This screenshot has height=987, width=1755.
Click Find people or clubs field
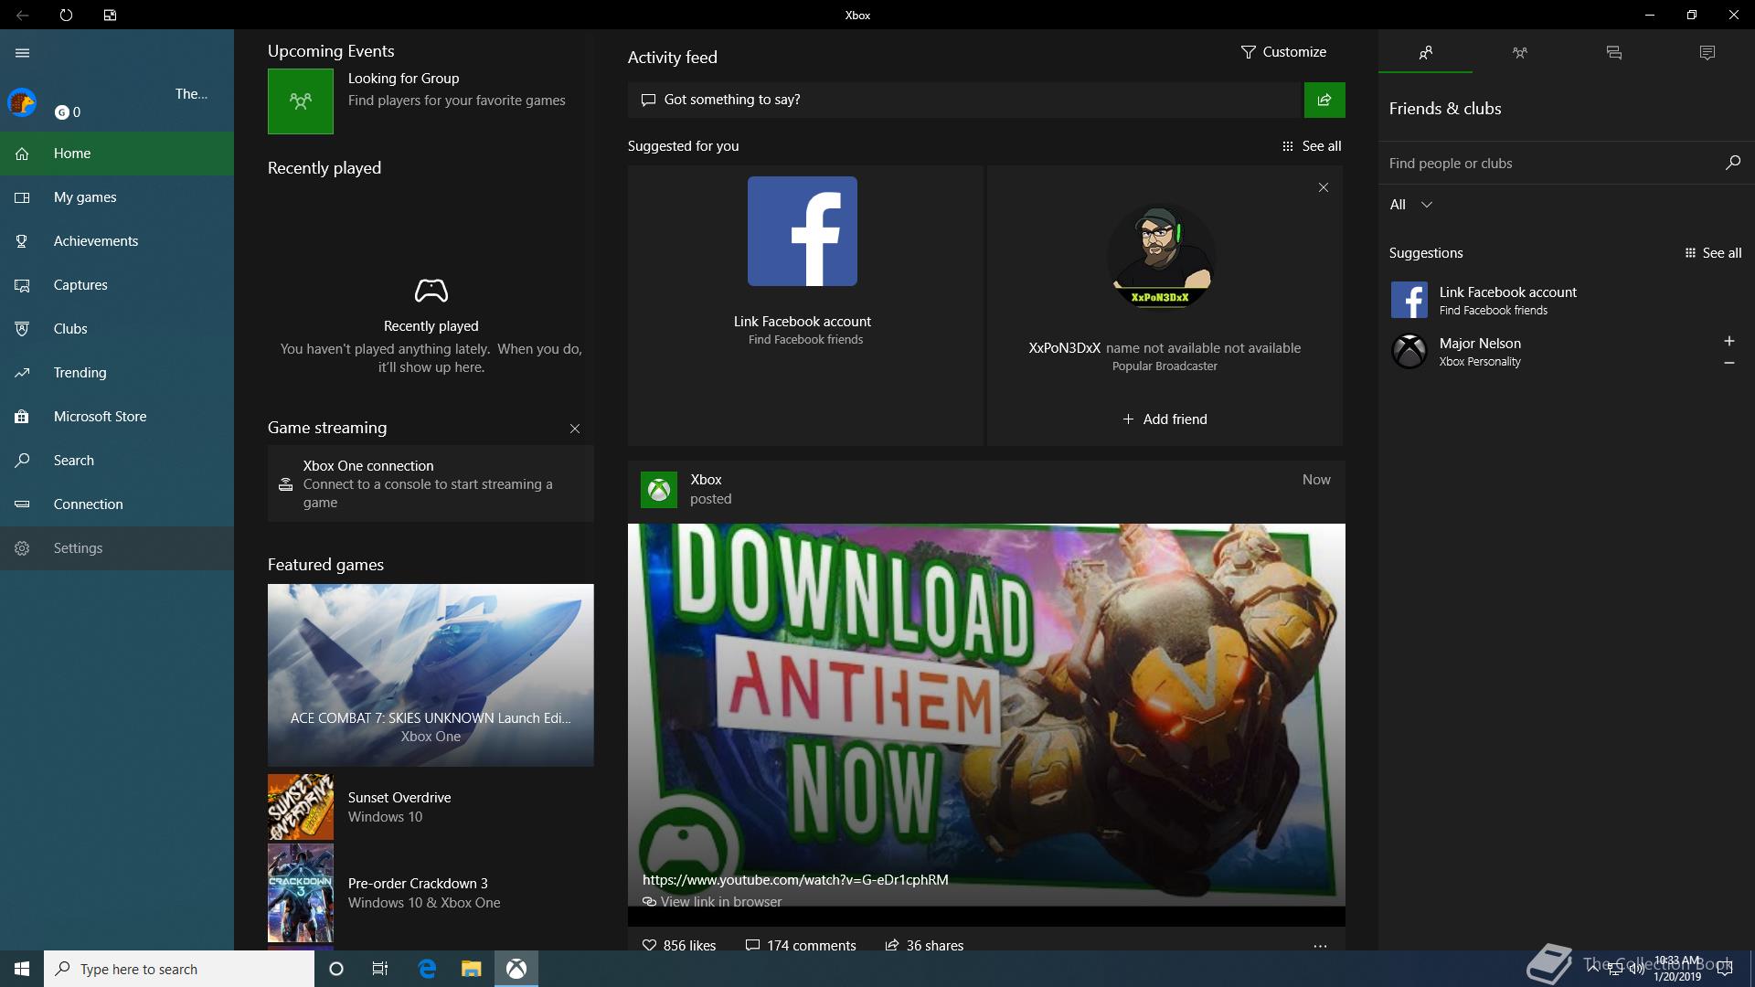coord(1549,163)
